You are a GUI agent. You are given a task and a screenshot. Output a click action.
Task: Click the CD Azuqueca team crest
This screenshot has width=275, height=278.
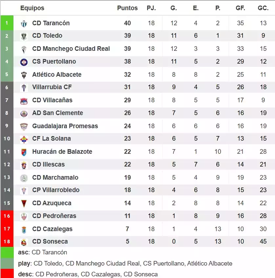(x=24, y=204)
